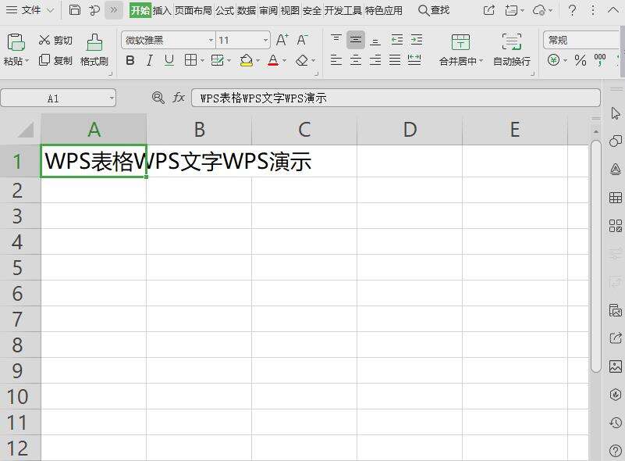
Task: Click the Cut (剪切) button
Action: tap(55, 40)
